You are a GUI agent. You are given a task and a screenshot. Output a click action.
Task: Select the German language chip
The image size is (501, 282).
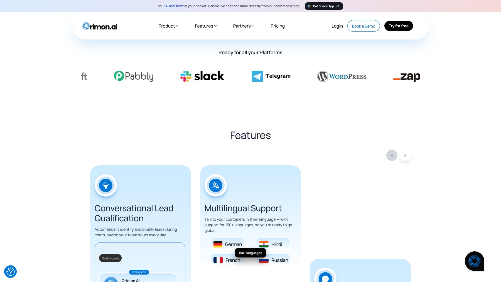coord(228,244)
